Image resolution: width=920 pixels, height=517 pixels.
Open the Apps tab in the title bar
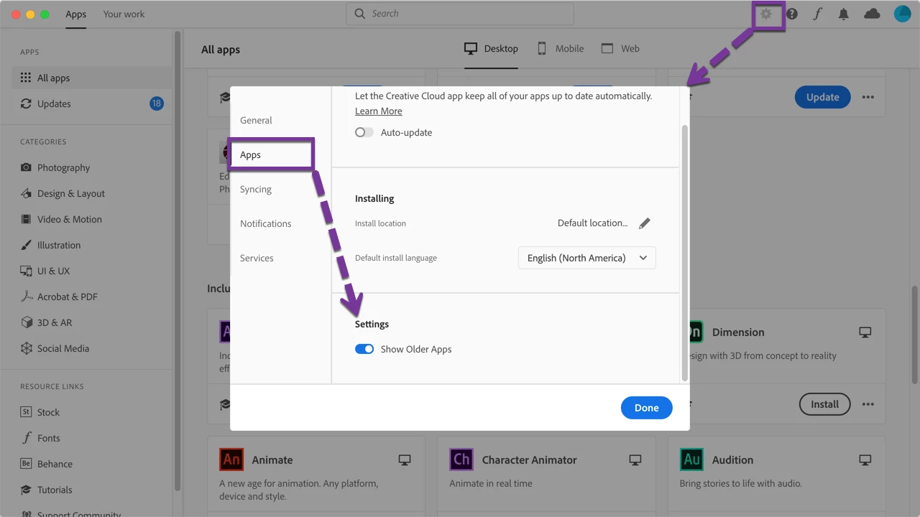click(x=75, y=14)
